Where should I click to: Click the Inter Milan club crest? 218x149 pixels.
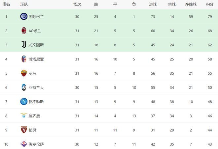click(24, 16)
